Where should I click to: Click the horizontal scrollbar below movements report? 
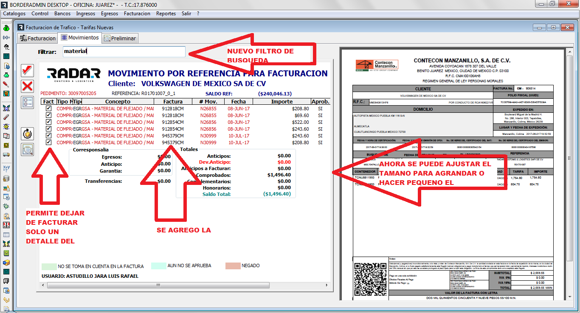(x=184, y=285)
